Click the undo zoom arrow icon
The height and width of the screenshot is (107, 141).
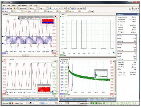pos(81,8)
